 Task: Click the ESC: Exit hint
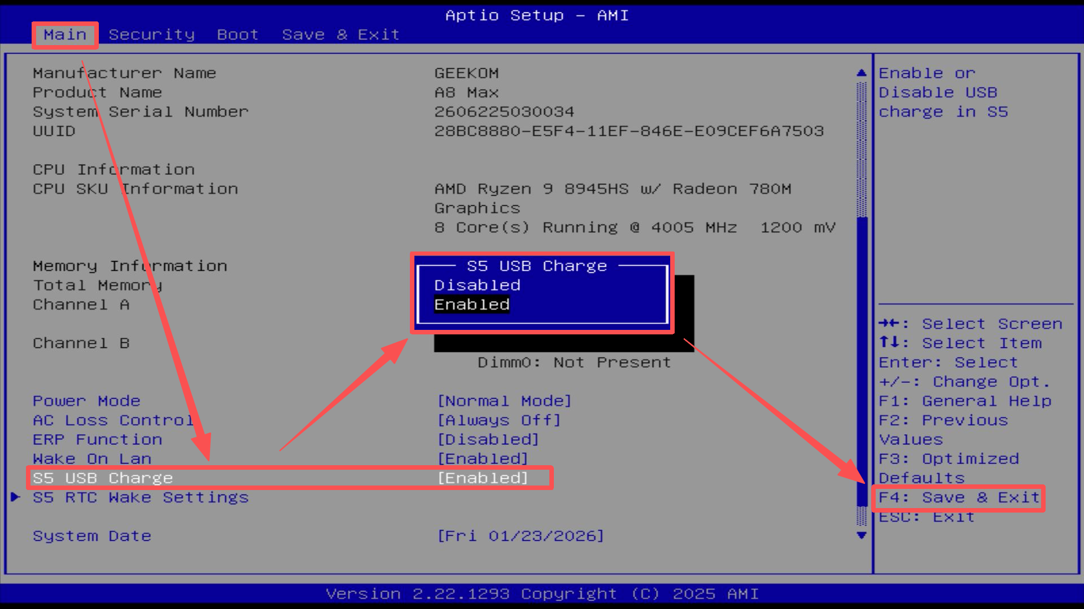926,517
